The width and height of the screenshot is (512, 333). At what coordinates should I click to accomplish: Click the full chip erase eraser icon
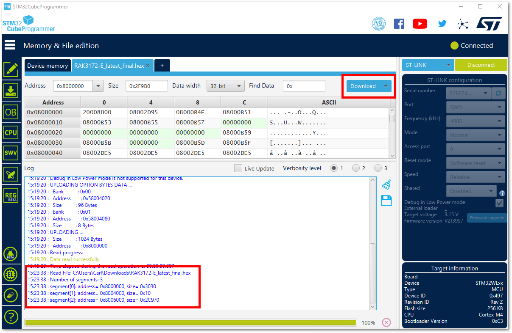pos(11,295)
